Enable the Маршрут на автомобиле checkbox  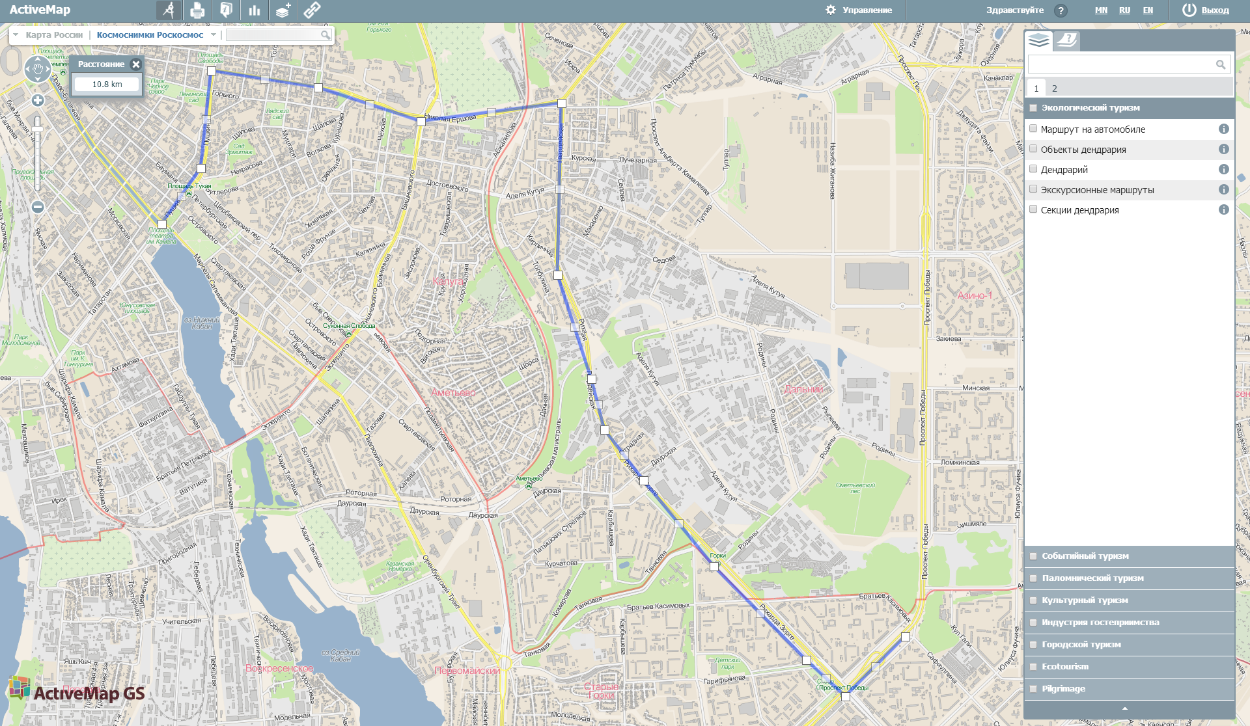[x=1034, y=129]
